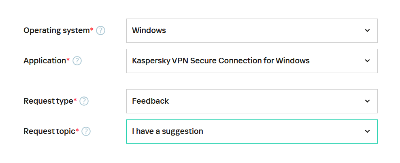Click the "Application" field label
Viewport: 400px width, 163px height.
click(x=45, y=61)
